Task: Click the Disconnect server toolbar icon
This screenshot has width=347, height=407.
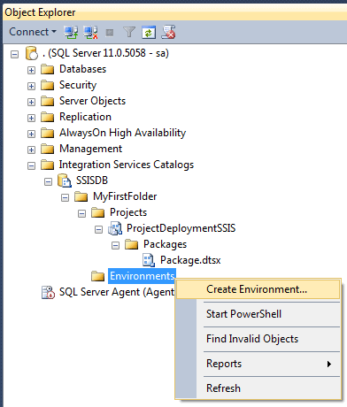Action: (x=90, y=32)
